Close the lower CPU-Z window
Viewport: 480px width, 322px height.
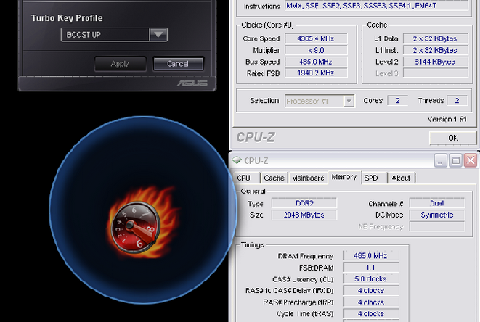click(x=471, y=160)
